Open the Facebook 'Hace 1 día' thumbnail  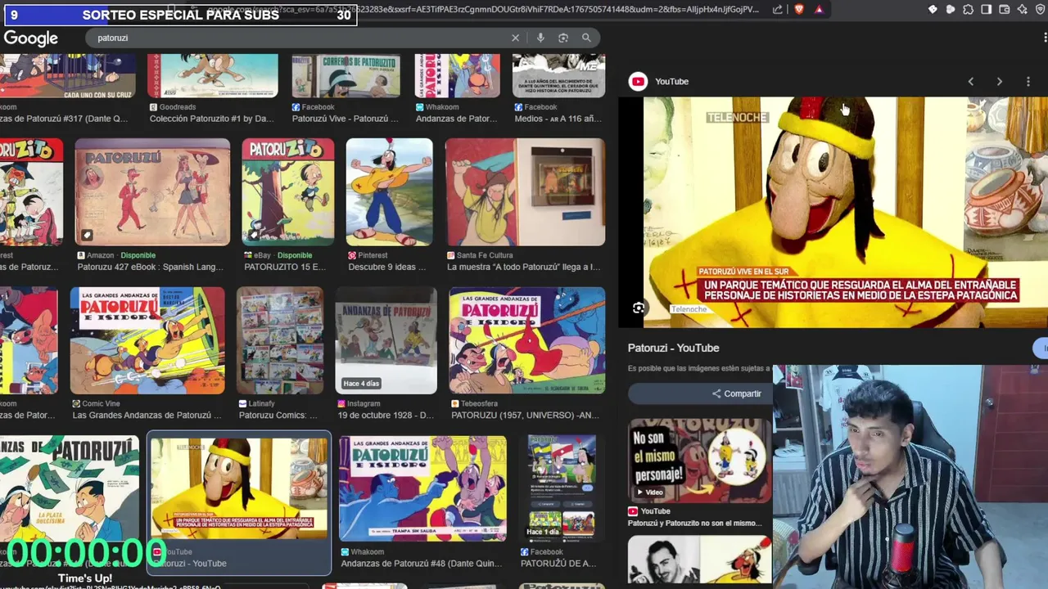[562, 488]
